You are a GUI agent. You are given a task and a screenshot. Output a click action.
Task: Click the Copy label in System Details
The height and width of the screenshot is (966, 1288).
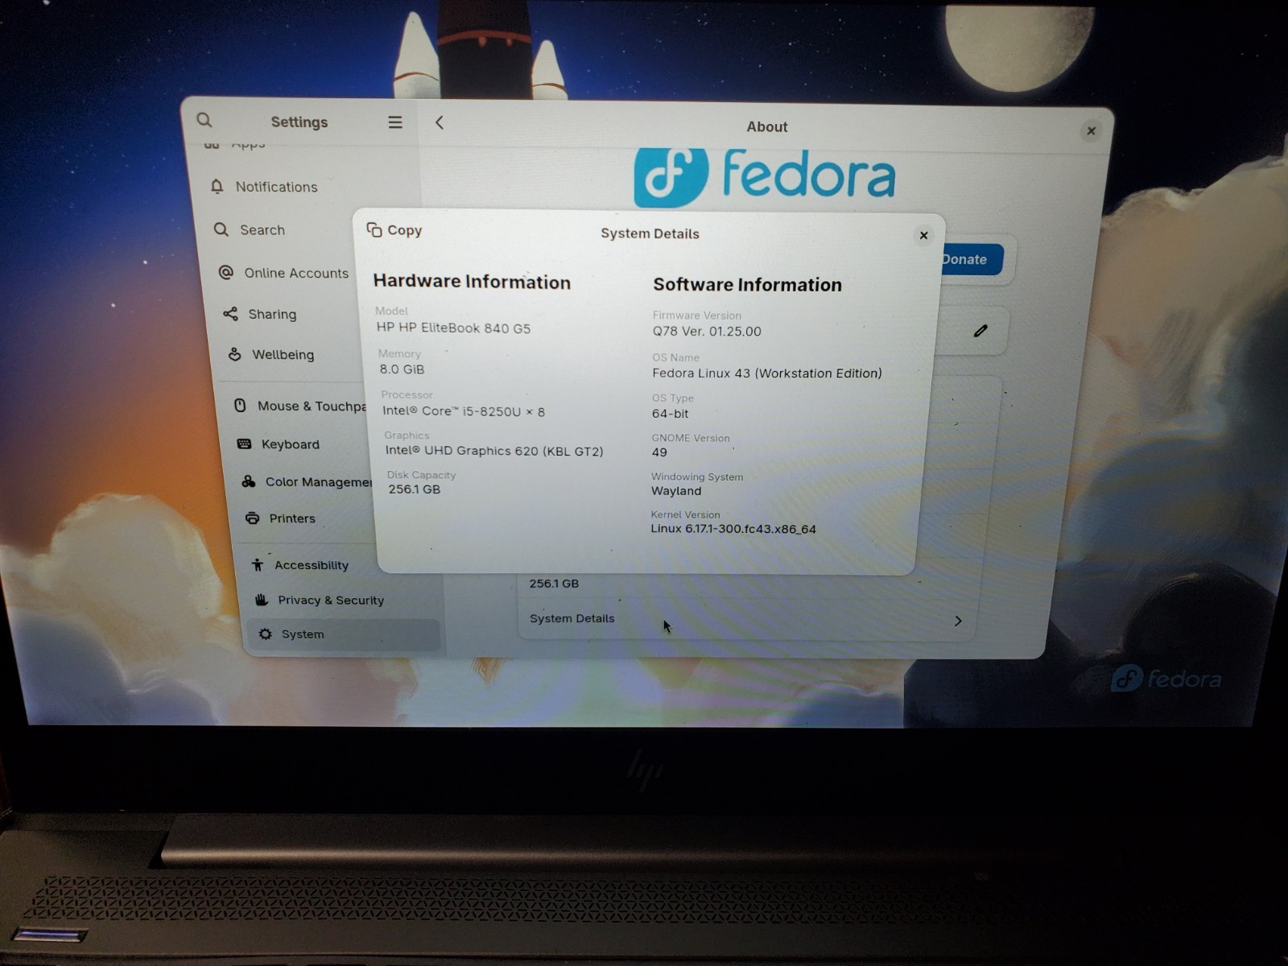point(404,230)
